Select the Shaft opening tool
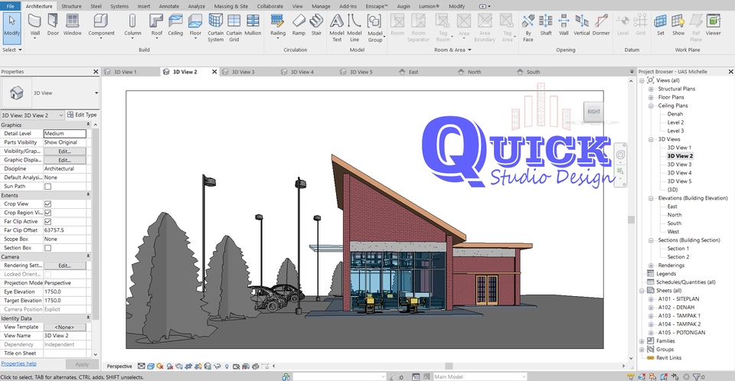The height and width of the screenshot is (381, 735). point(546,24)
